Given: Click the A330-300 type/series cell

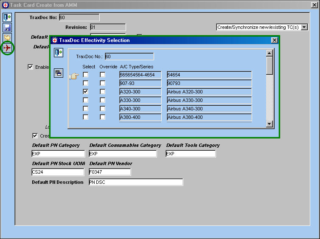Looking at the screenshot, I should point(140,100).
